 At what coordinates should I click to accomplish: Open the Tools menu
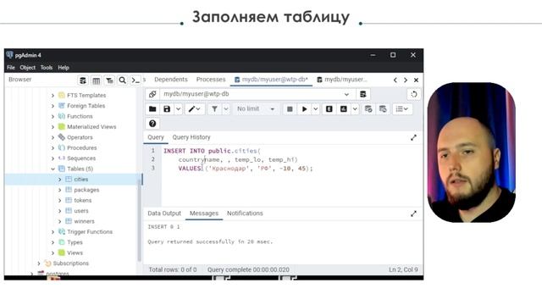click(47, 68)
